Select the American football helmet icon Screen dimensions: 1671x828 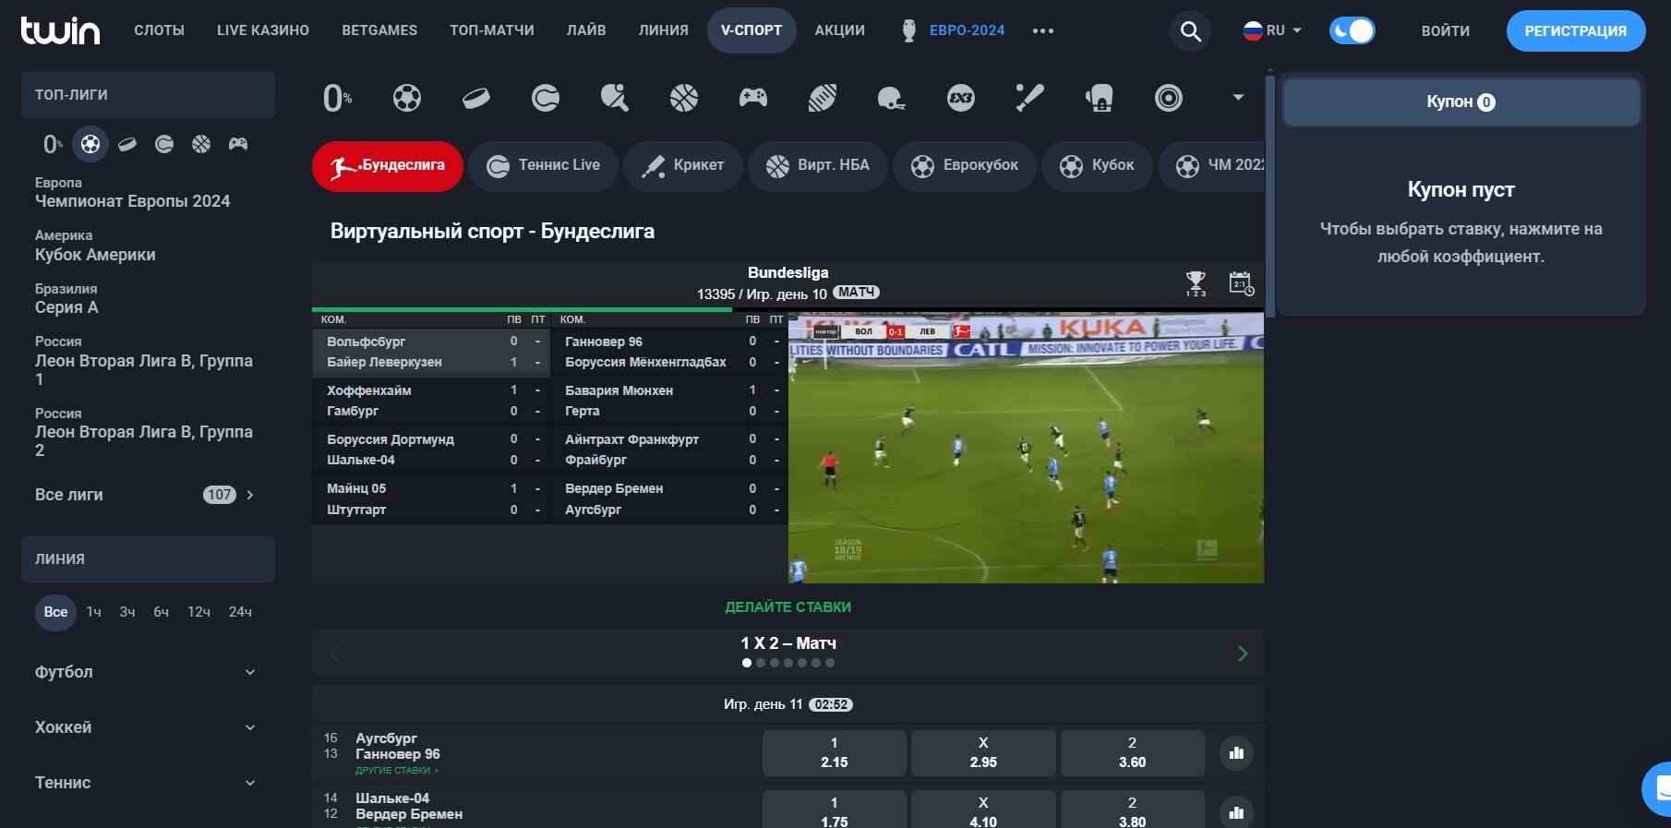(x=891, y=98)
